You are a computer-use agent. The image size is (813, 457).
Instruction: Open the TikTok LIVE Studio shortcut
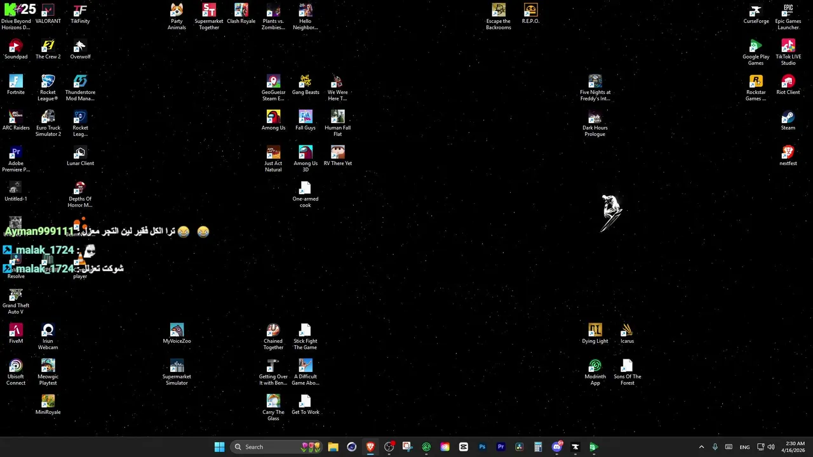pyautogui.click(x=788, y=53)
